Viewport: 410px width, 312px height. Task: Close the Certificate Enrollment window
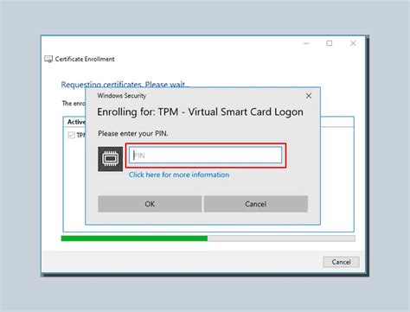353,43
